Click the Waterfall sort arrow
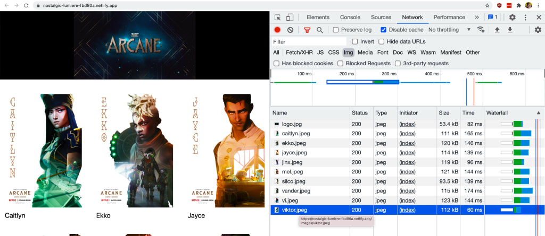545x236 pixels. click(x=539, y=113)
